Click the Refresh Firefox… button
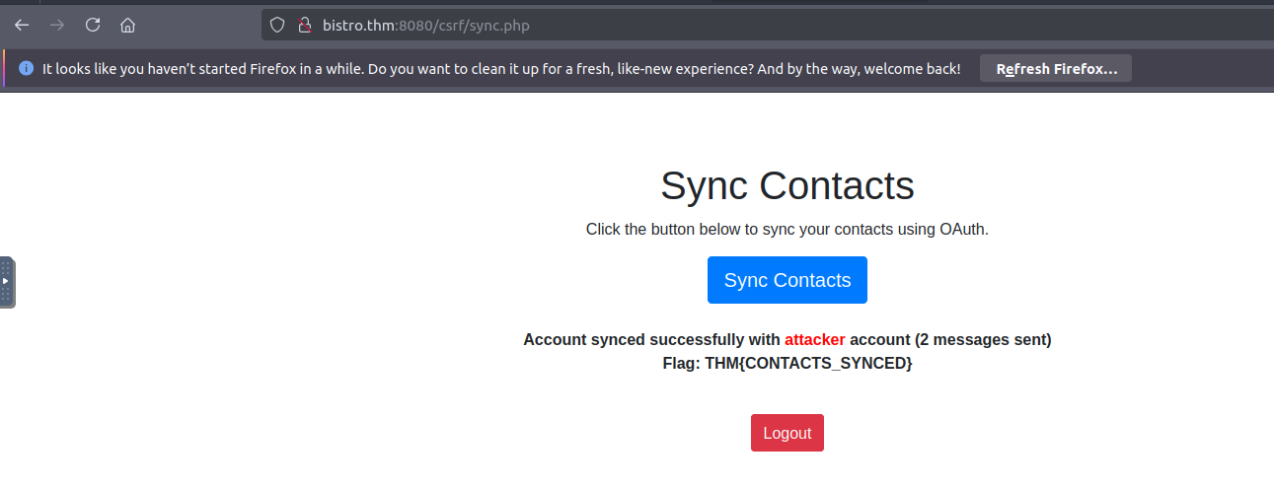Image resolution: width=1274 pixels, height=489 pixels. click(1056, 69)
